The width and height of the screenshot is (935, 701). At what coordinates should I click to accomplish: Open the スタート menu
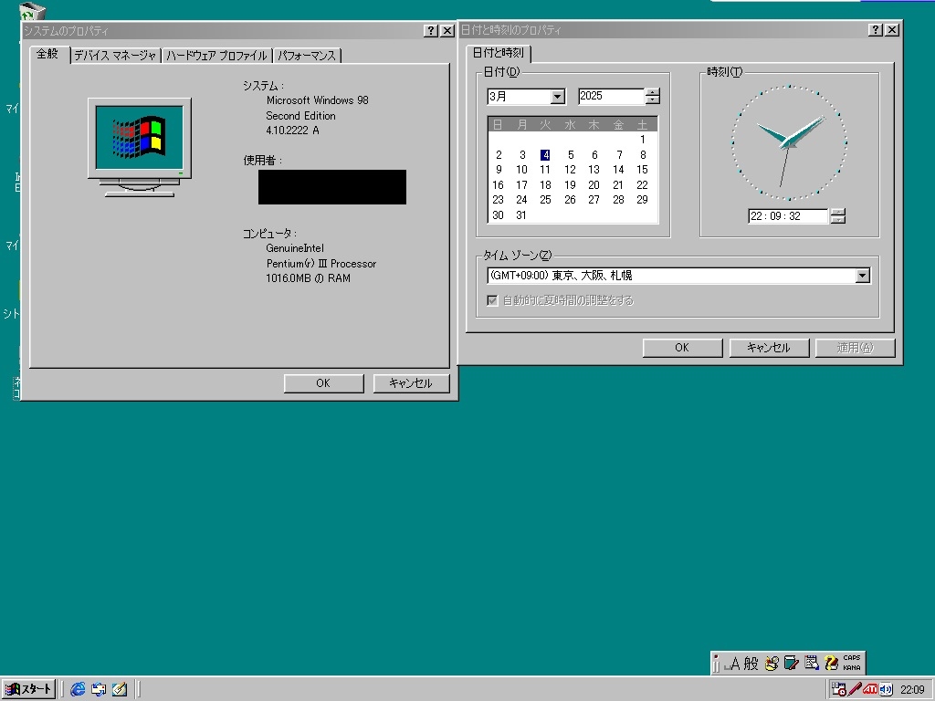pyautogui.click(x=28, y=689)
